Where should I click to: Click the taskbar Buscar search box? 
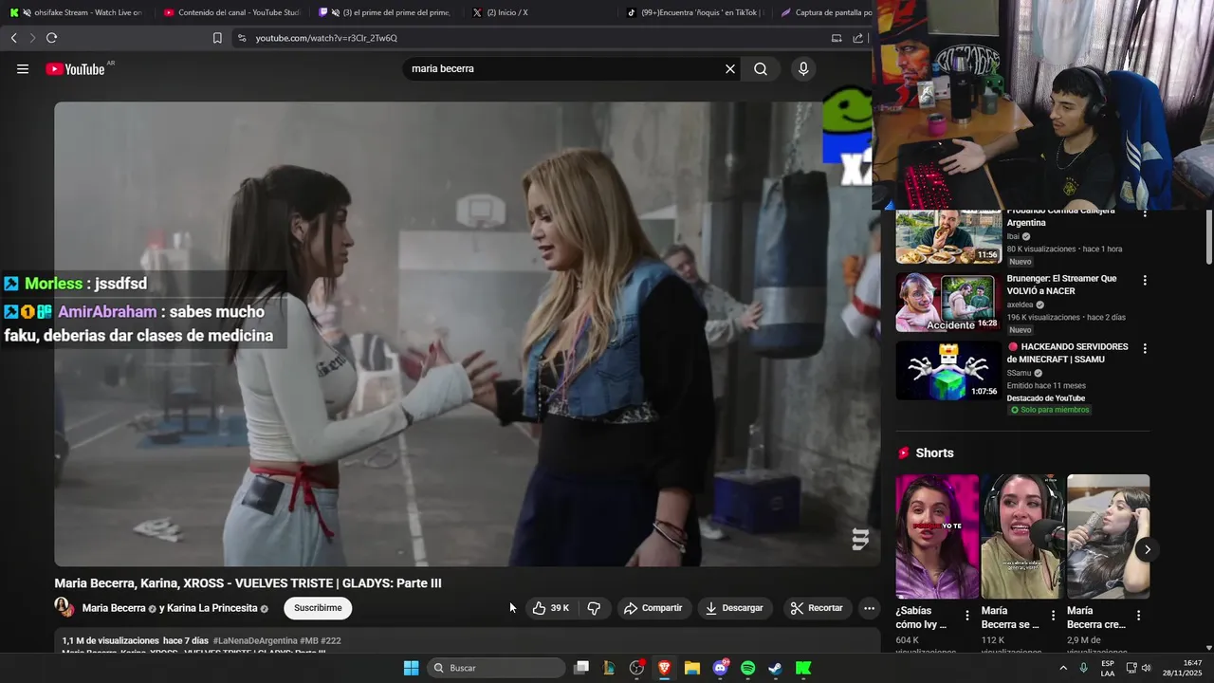(496, 668)
